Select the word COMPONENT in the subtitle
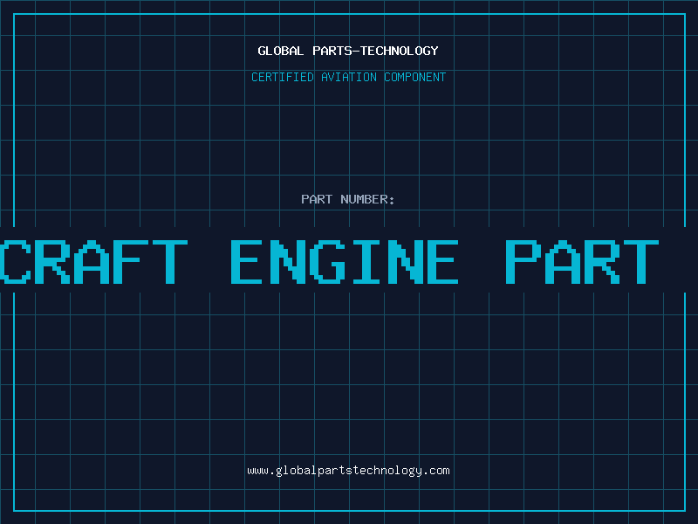Viewport: 698px width, 524px height. click(x=414, y=77)
